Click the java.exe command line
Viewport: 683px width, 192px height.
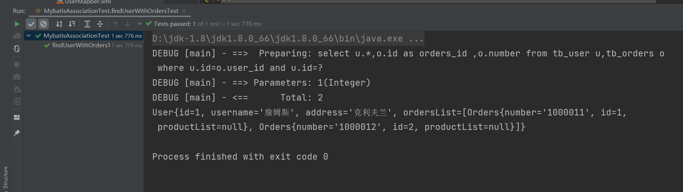pos(288,39)
